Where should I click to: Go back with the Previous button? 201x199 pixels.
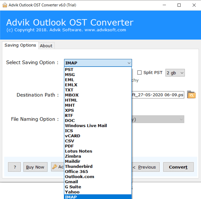[146, 167]
